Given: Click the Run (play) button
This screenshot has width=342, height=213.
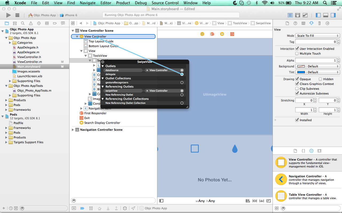Looking at the screenshot, I should point(9,15).
